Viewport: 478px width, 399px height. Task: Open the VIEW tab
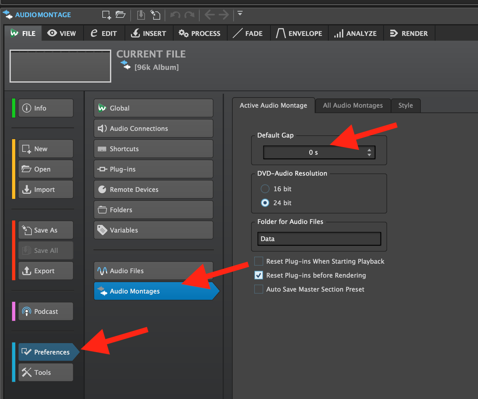(62, 33)
